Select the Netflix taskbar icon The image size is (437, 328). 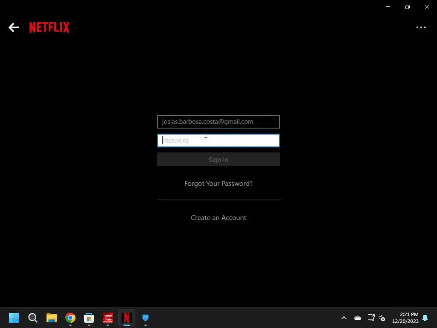pyautogui.click(x=126, y=318)
